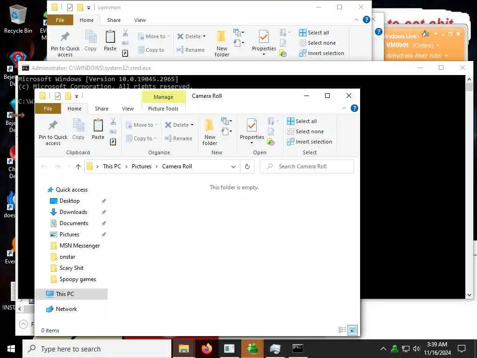This screenshot has height=358, width=477.
Task: Open MSN Messenger folder in navigation pane
Action: pyautogui.click(x=79, y=246)
